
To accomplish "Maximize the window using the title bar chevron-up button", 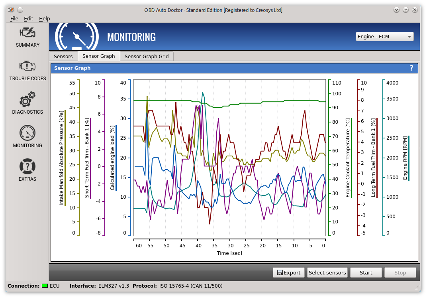I will pos(406,10).
